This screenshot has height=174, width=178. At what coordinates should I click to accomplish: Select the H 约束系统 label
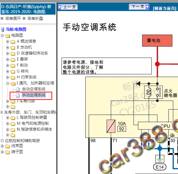pyautogui.click(x=27, y=77)
